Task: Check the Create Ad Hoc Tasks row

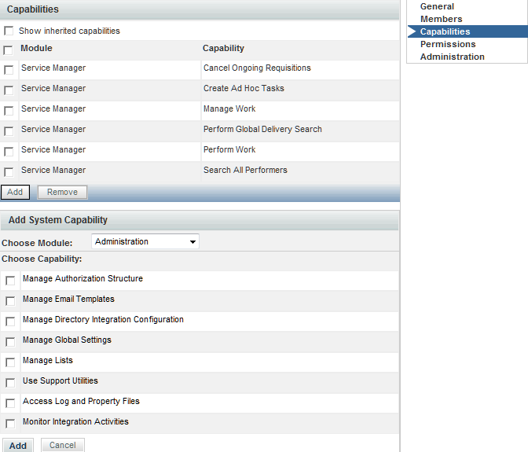Action: (9, 90)
